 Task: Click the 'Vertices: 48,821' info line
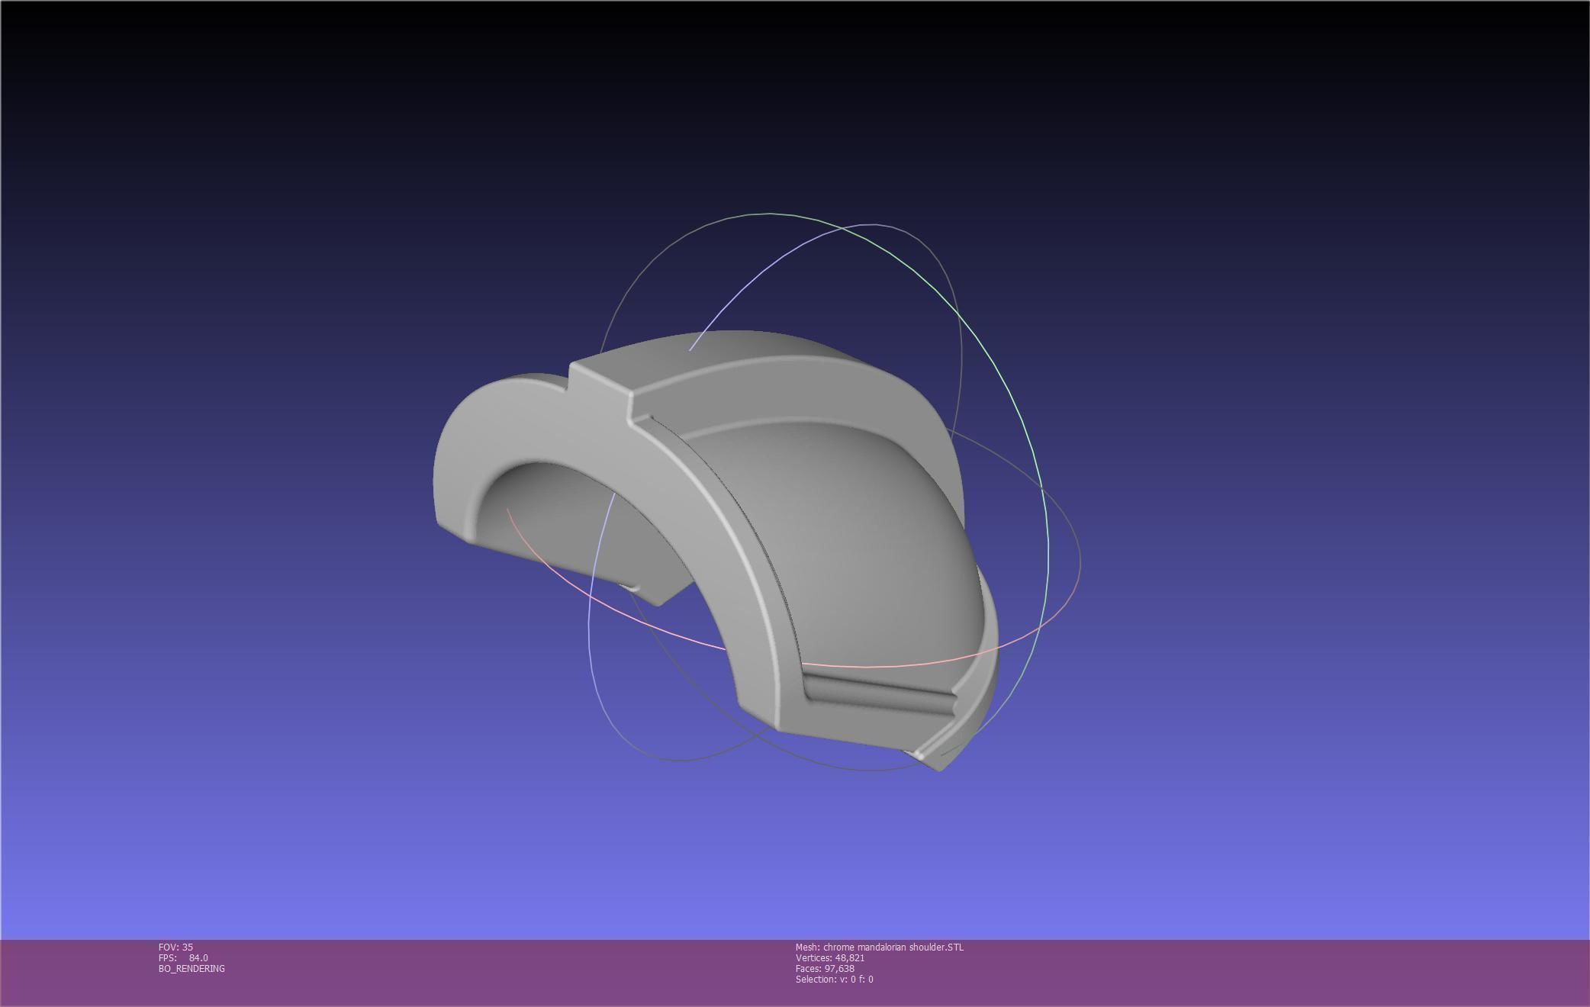(829, 957)
